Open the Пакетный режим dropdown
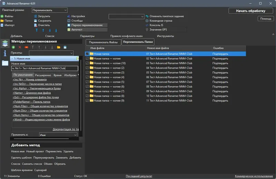Screen dimensions: 276x179 click(50, 10)
